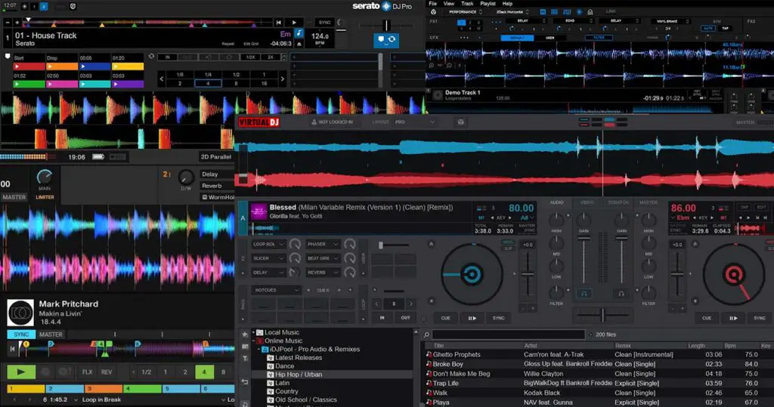Click the Serato waveform zoom-out minus icon

tap(8, 22)
